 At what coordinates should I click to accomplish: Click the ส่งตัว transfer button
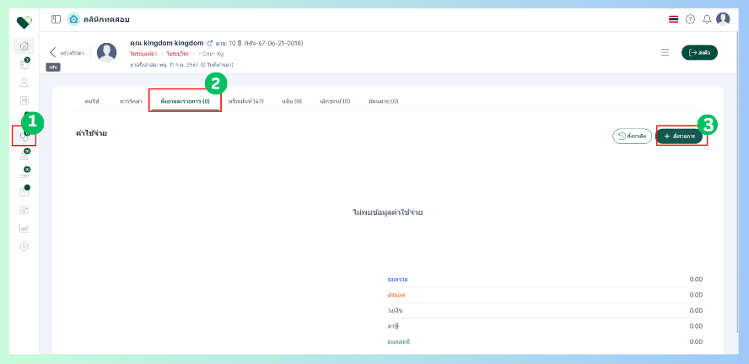(x=699, y=52)
